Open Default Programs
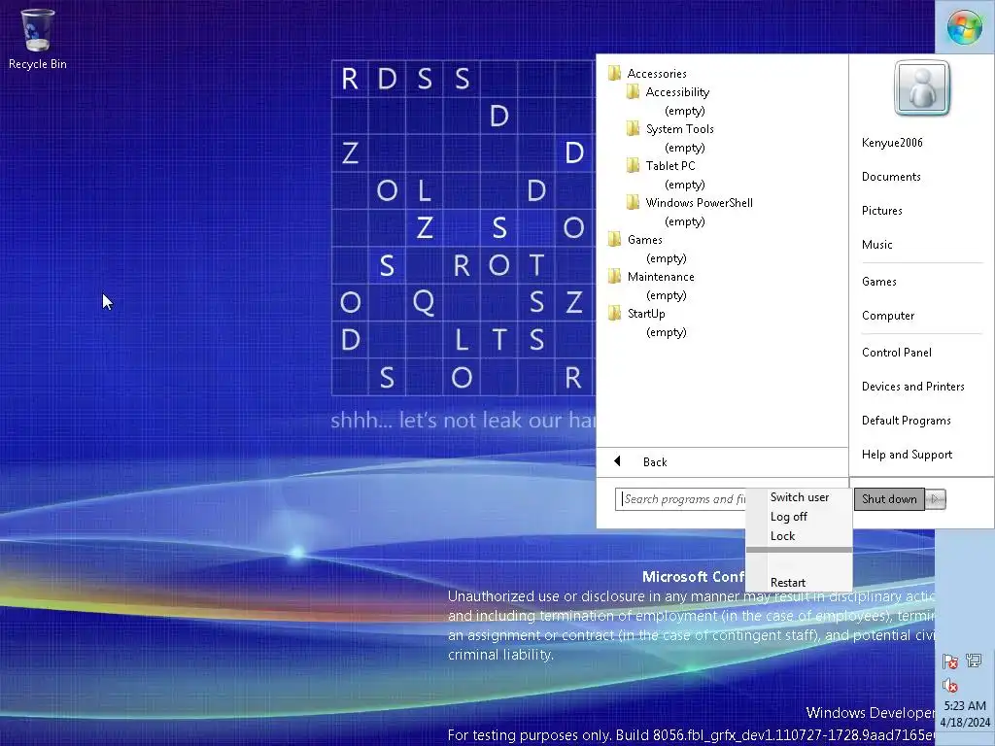This screenshot has width=995, height=746. [x=906, y=421]
